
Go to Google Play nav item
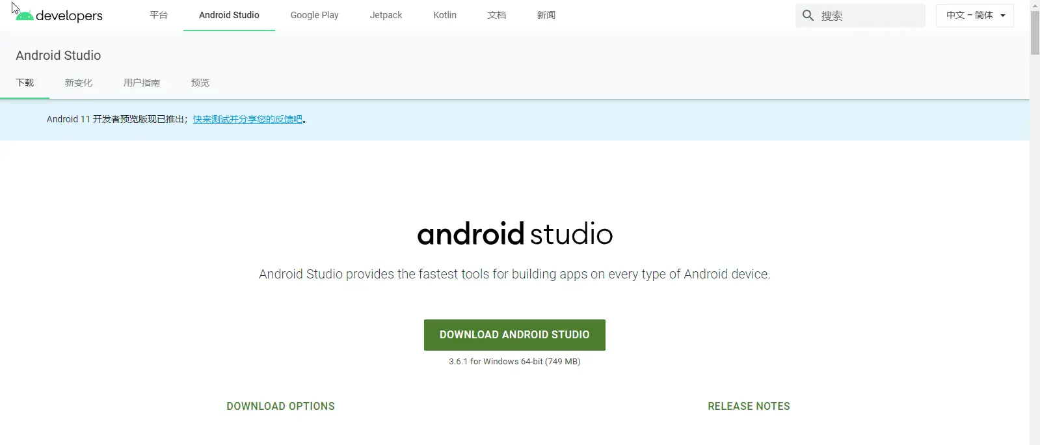[315, 15]
